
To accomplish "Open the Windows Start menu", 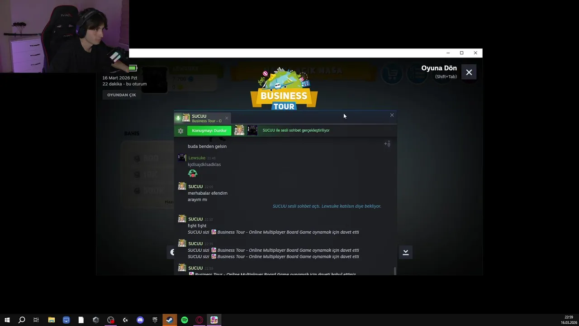I will click(7, 320).
